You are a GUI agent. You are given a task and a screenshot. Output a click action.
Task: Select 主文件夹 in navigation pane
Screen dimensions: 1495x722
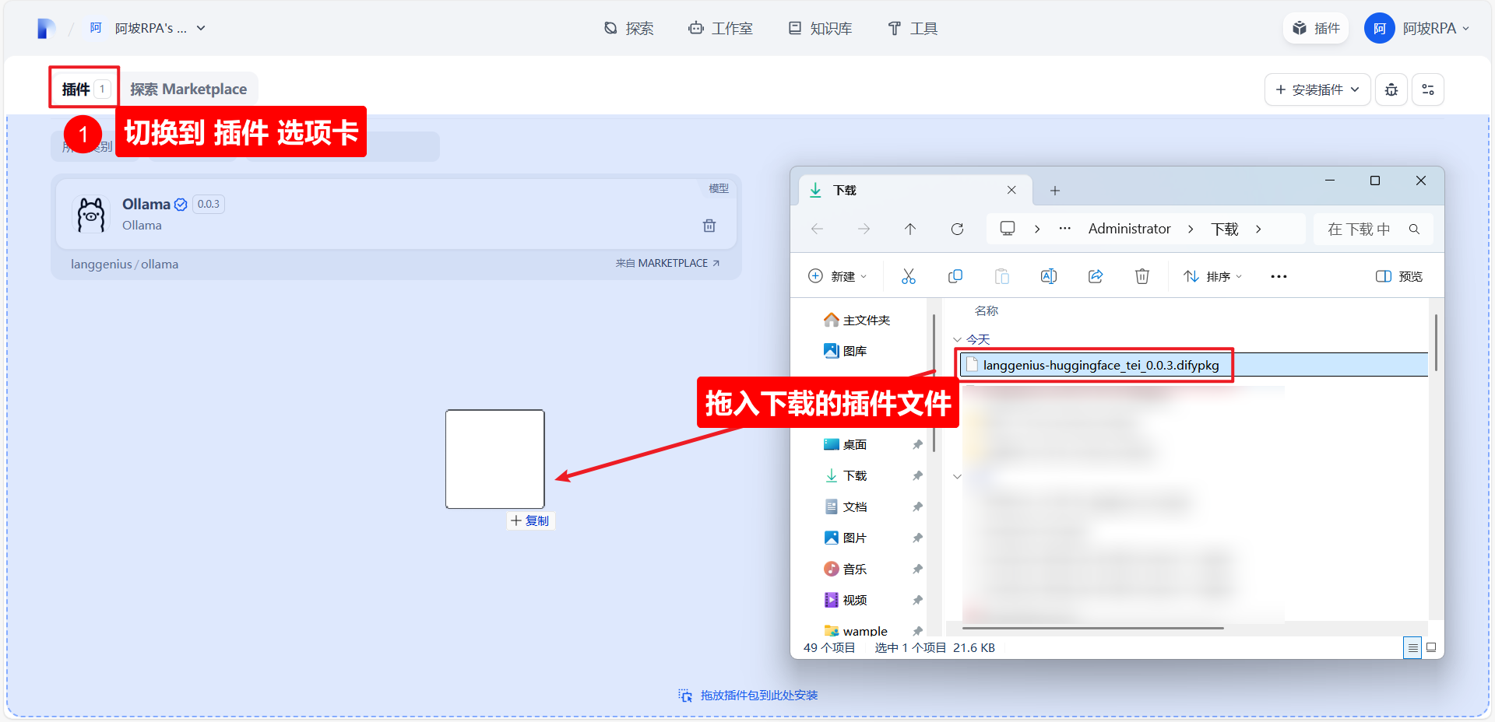[857, 320]
